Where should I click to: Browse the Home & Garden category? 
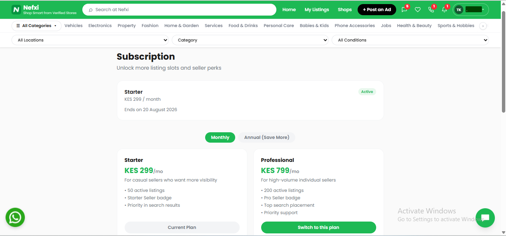[181, 26]
